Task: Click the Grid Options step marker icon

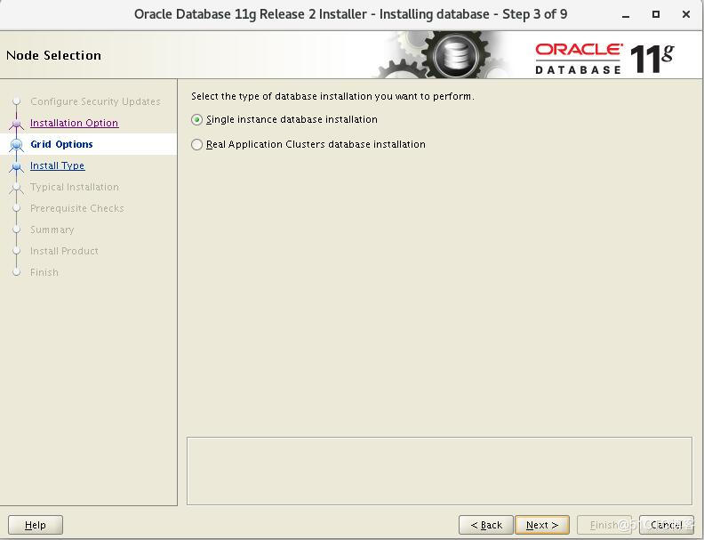Action: (x=17, y=145)
